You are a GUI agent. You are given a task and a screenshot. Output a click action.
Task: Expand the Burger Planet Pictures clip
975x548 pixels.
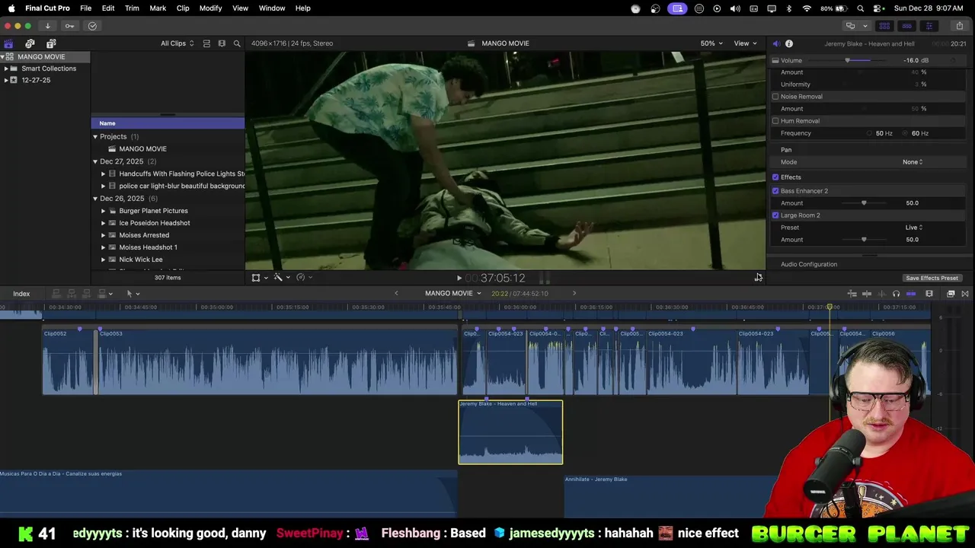pyautogui.click(x=104, y=211)
